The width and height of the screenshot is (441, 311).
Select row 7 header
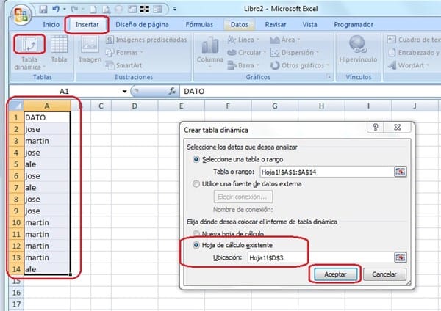pos(16,188)
